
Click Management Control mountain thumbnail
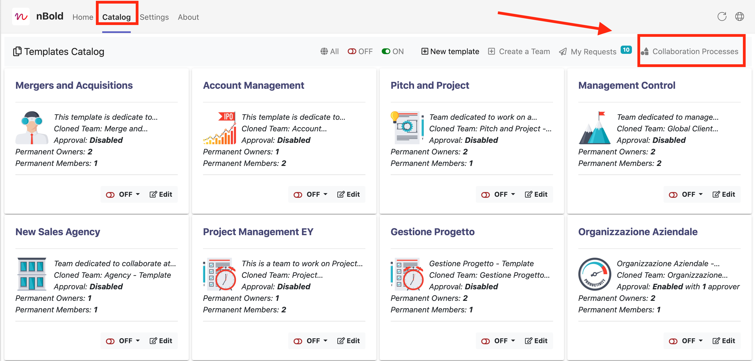tap(595, 128)
